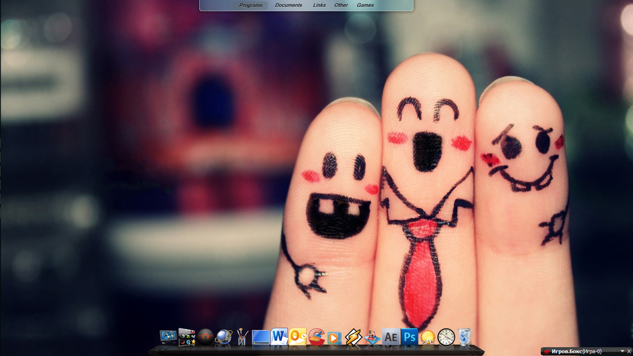This screenshot has height=356, width=633.
Task: Switch to the Programs tab
Action: pyautogui.click(x=251, y=5)
